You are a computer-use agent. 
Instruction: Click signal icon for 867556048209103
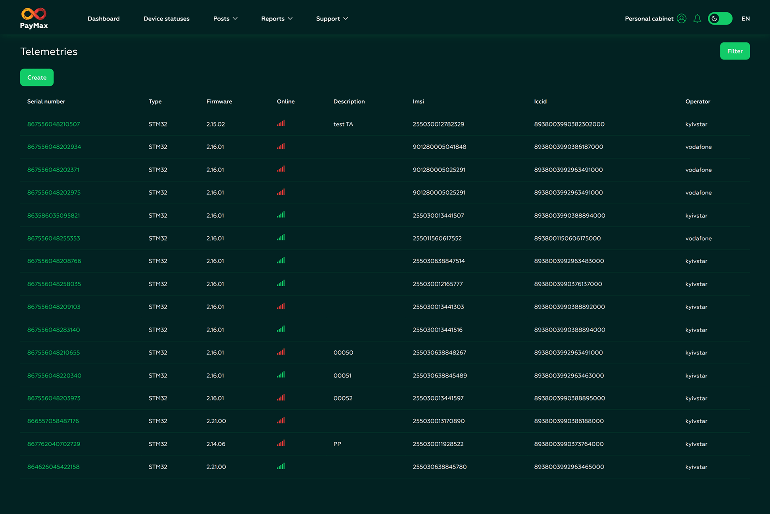281,306
